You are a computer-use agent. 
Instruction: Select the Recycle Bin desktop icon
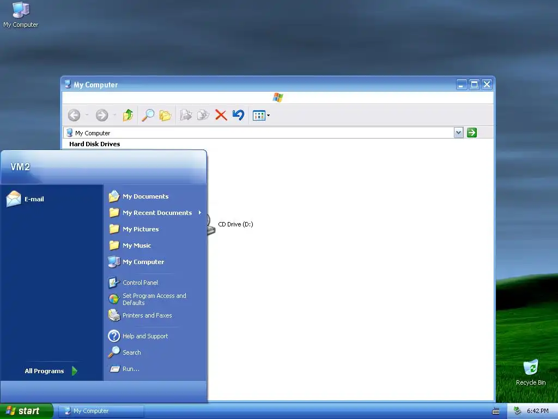click(x=531, y=373)
